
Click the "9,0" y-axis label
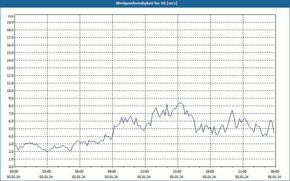11,98
